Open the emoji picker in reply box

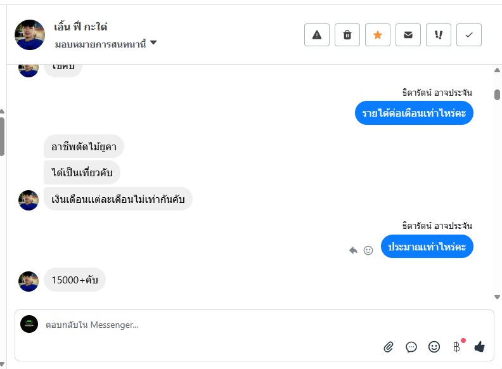434,347
